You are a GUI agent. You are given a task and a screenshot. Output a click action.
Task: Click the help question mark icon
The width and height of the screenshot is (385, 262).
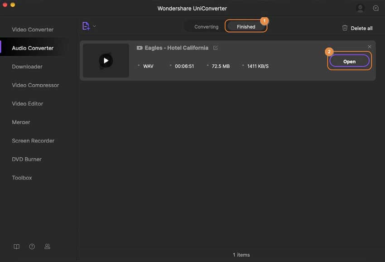[x=32, y=247]
